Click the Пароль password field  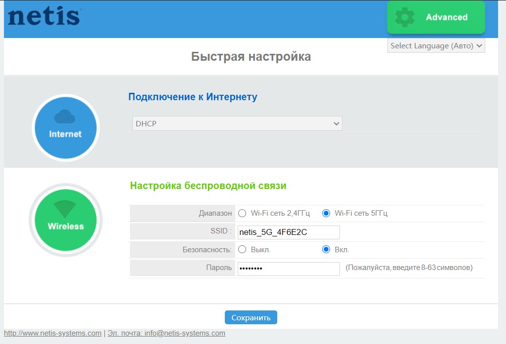(x=288, y=268)
